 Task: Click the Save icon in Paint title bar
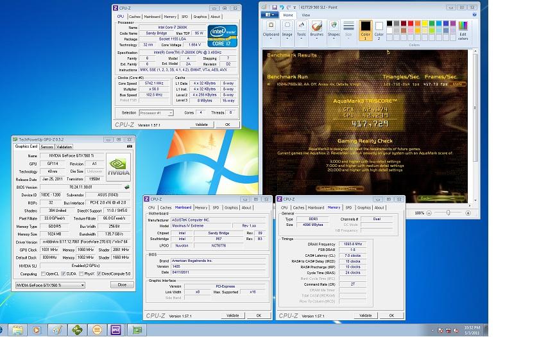pos(275,7)
